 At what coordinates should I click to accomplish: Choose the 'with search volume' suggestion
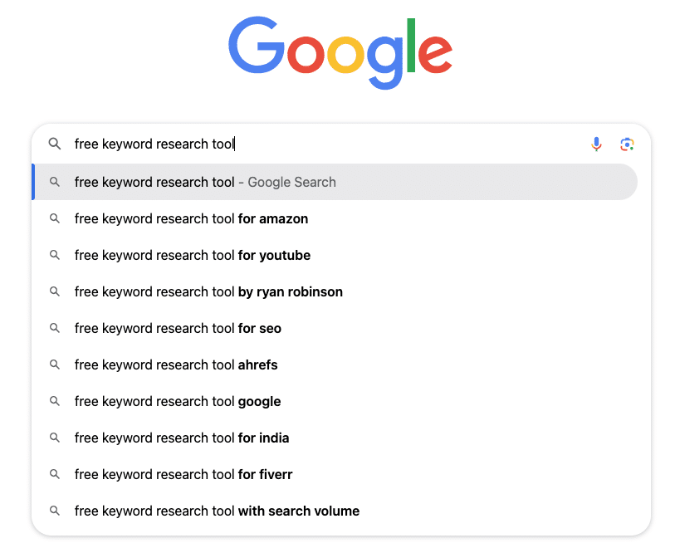pyautogui.click(x=217, y=511)
